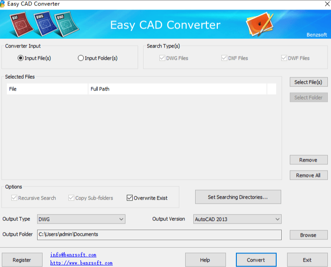
Task: Start conversion with the Convert button
Action: (256, 260)
